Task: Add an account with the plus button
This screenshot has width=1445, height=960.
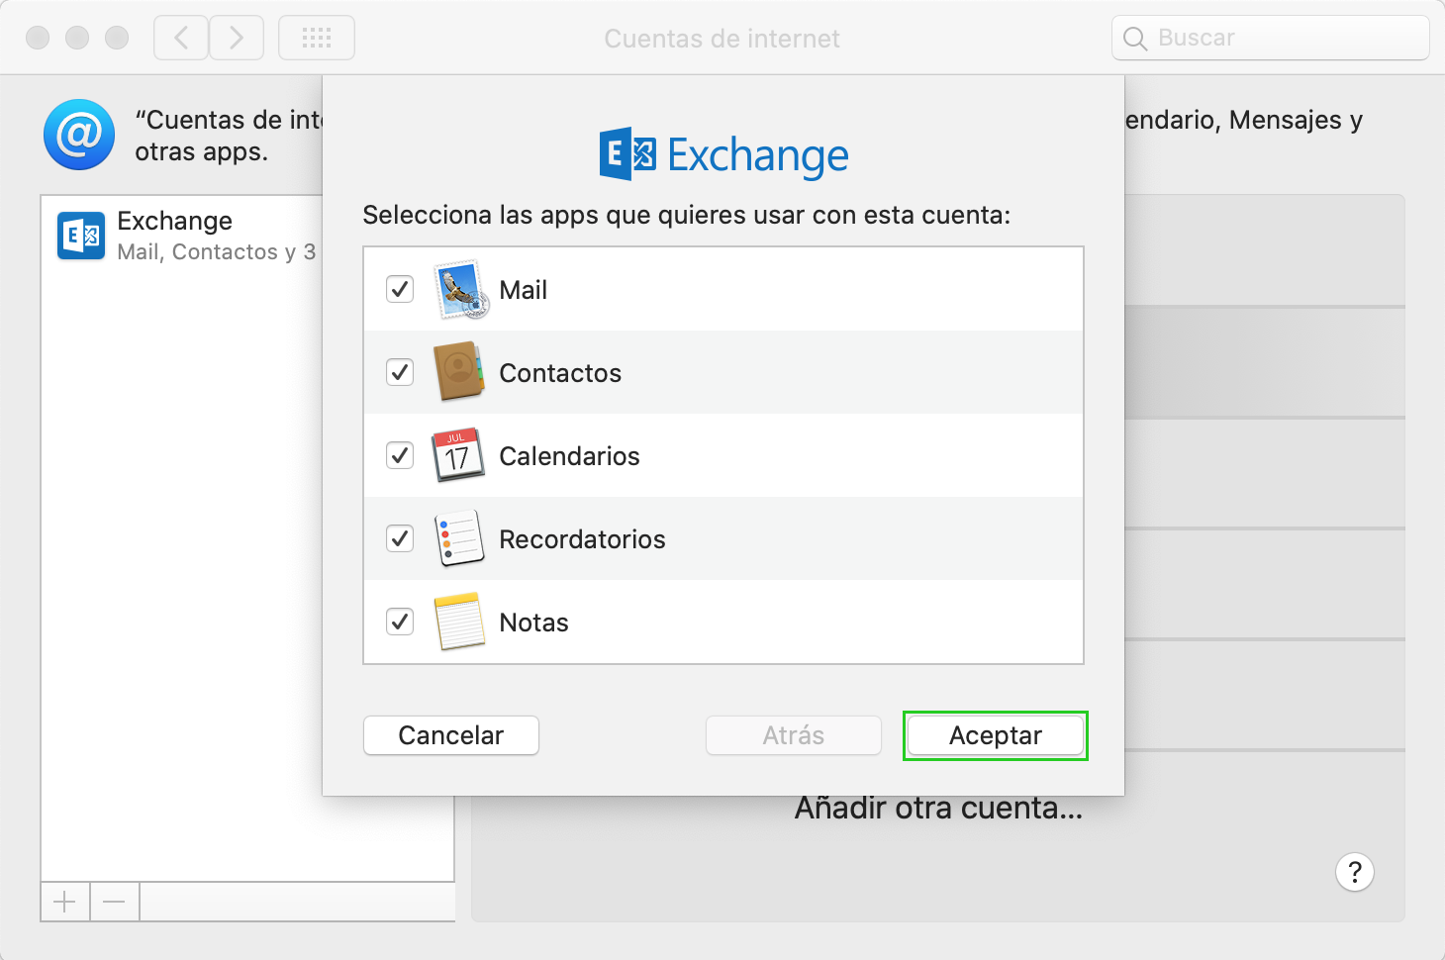Action: [x=65, y=902]
